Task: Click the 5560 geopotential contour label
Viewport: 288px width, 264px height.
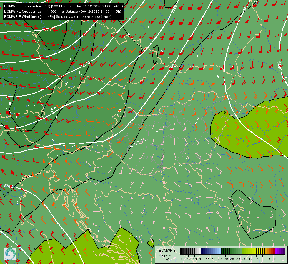Action: pos(171,68)
